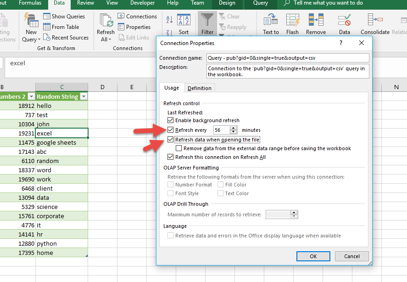This screenshot has width=407, height=282.
Task: Toggle Refresh data when opening the file
Action: [x=170, y=139]
